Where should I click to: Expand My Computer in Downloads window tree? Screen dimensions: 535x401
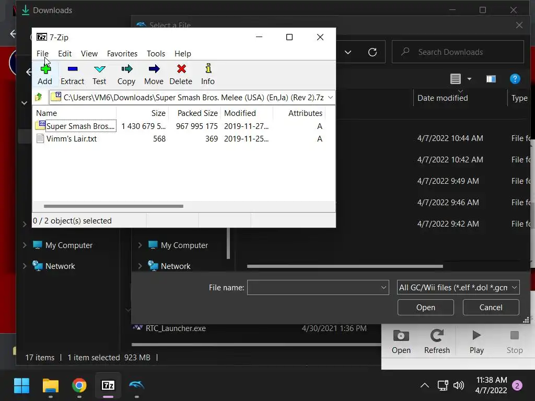click(x=25, y=245)
